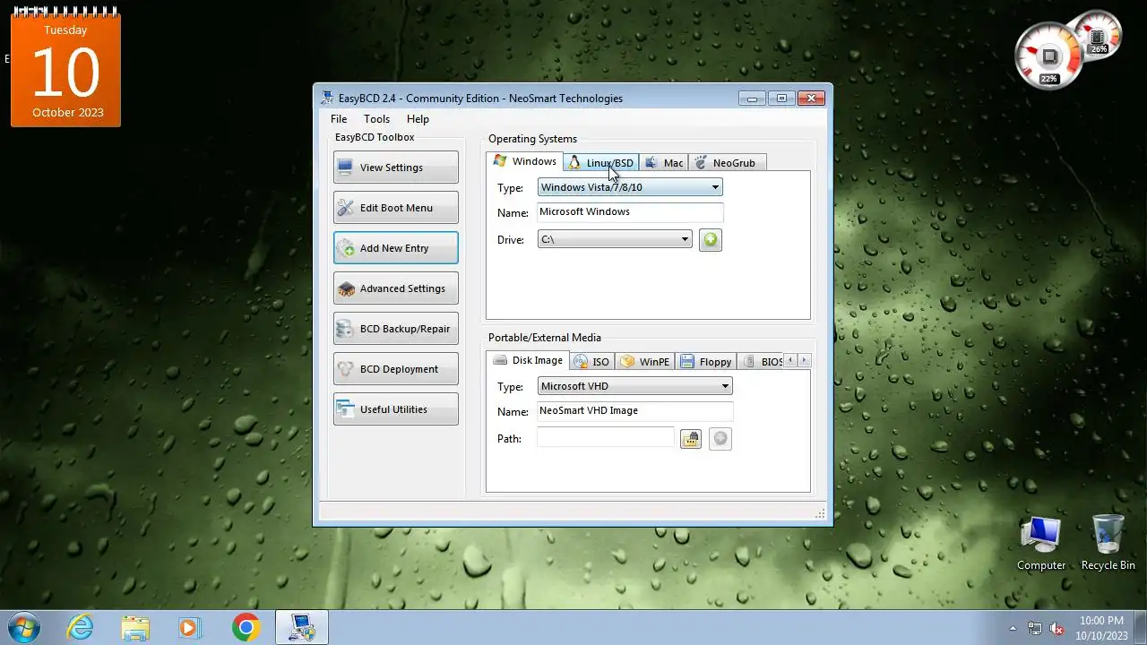
Task: Open the View Settings section
Action: [395, 168]
